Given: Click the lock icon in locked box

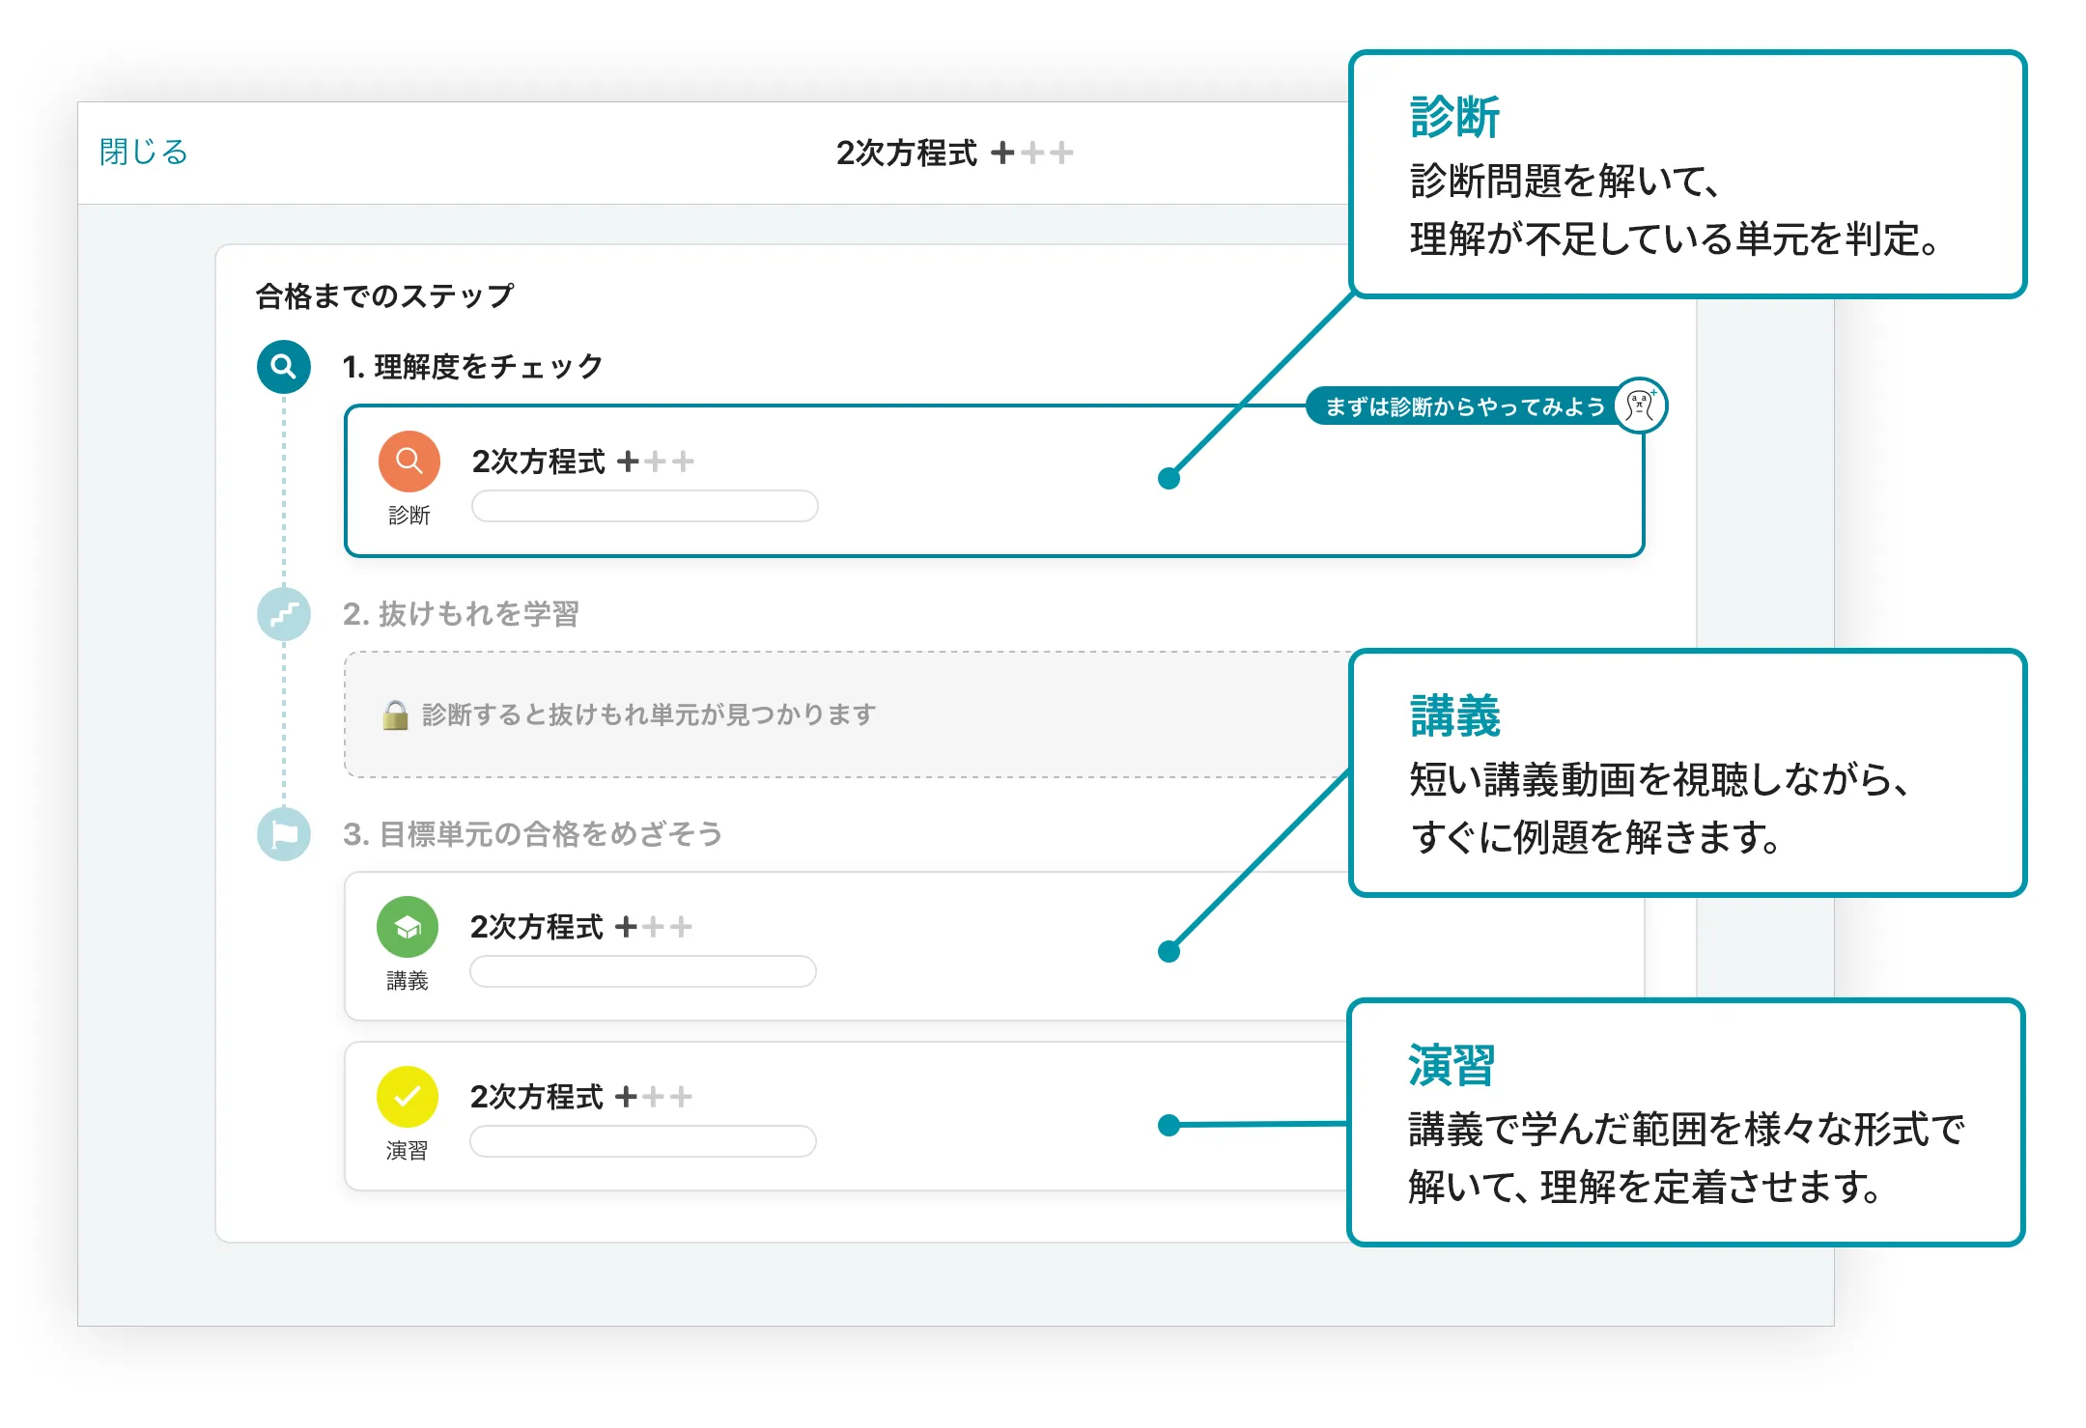Looking at the screenshot, I should tap(395, 715).
